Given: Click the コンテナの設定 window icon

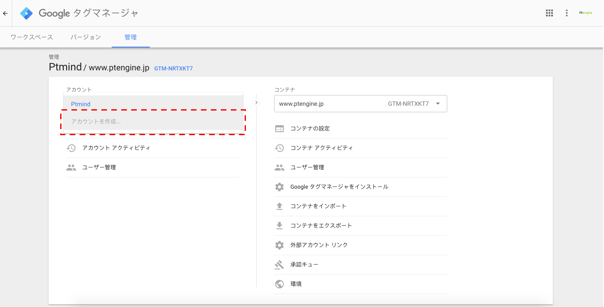Looking at the screenshot, I should point(279,129).
